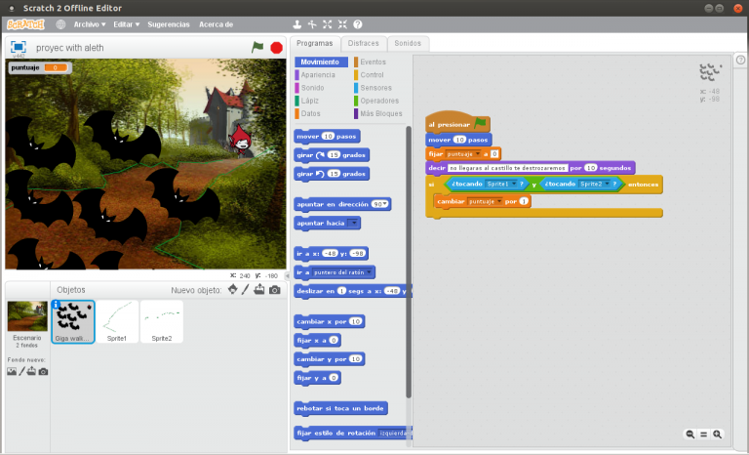Click the al presionar flag hat block

click(457, 123)
